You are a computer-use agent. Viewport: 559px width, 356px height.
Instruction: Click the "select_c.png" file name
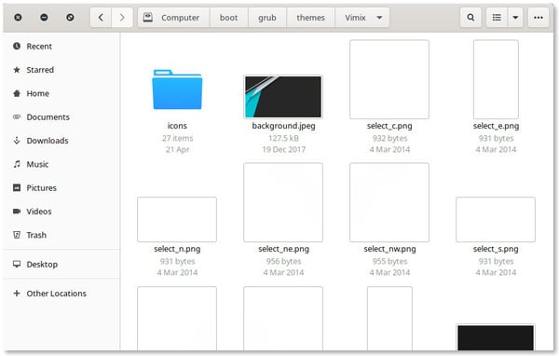[x=389, y=126]
